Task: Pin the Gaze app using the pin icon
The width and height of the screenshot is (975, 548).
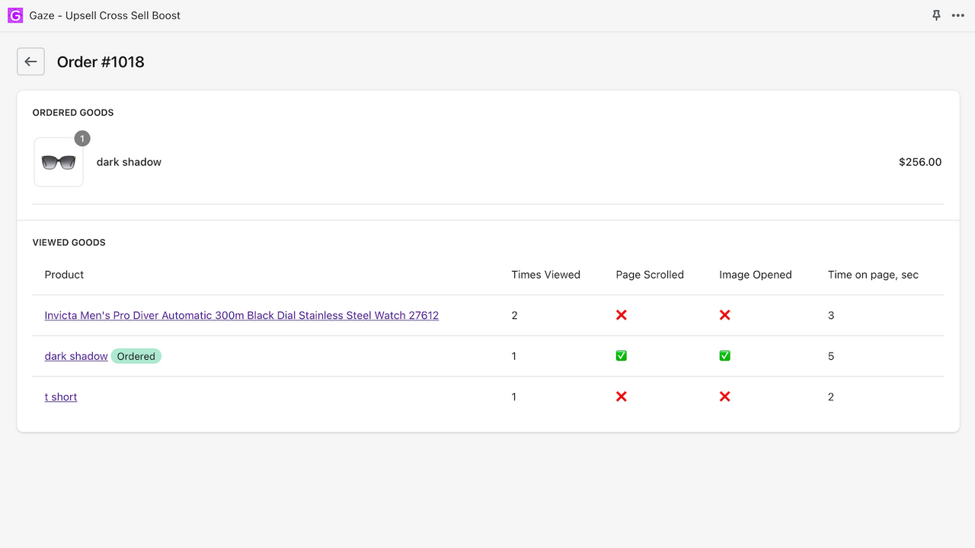Action: [936, 15]
